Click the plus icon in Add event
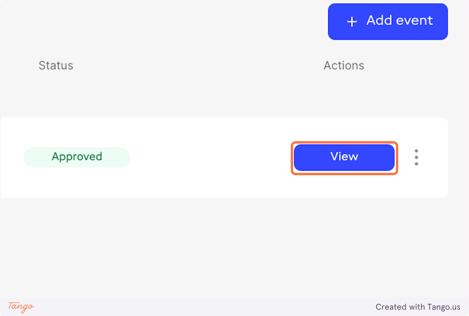Viewport: 469px width, 316px height. pos(352,22)
